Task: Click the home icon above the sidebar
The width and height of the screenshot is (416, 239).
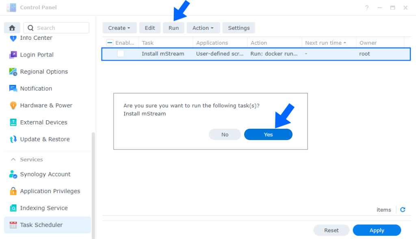Action: pos(12,27)
